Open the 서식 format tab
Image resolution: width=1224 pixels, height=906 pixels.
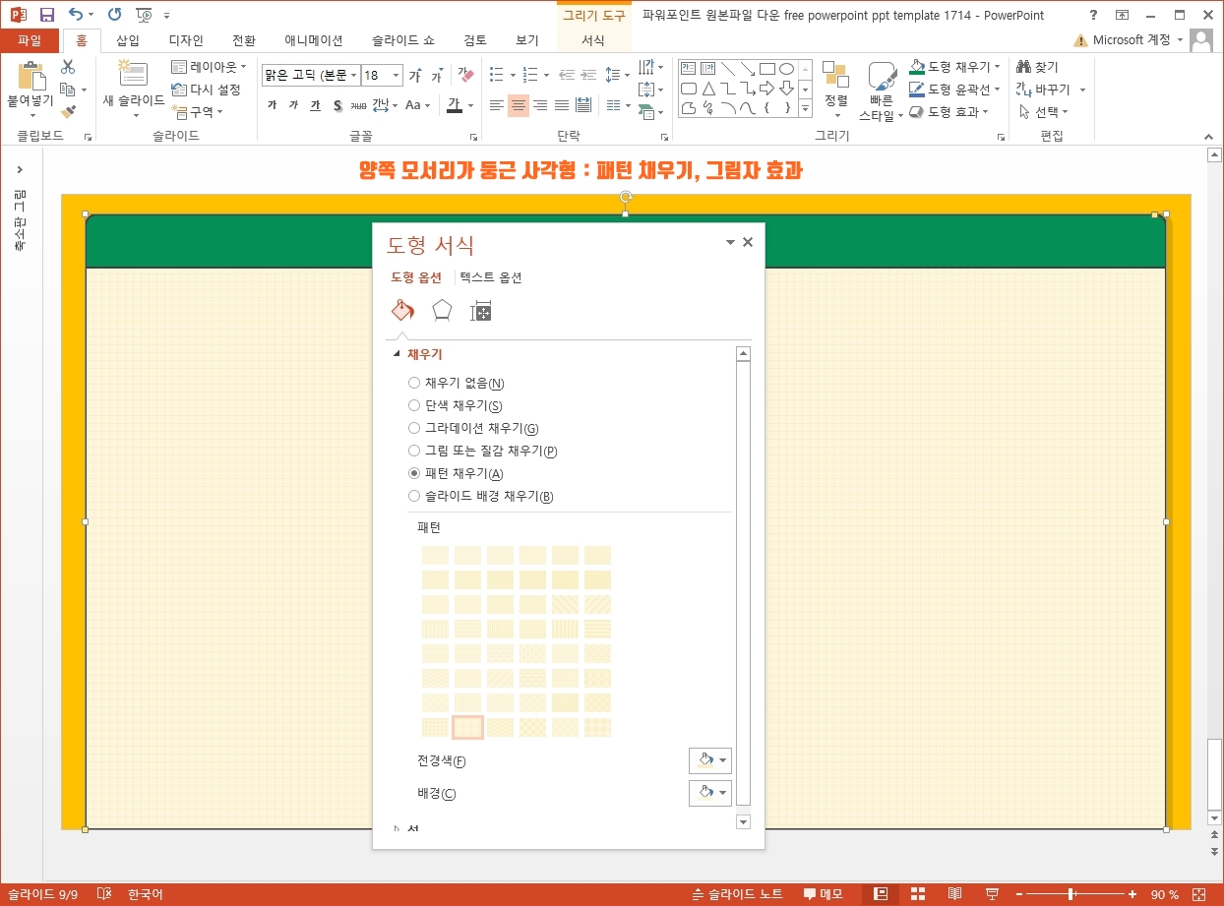(593, 40)
